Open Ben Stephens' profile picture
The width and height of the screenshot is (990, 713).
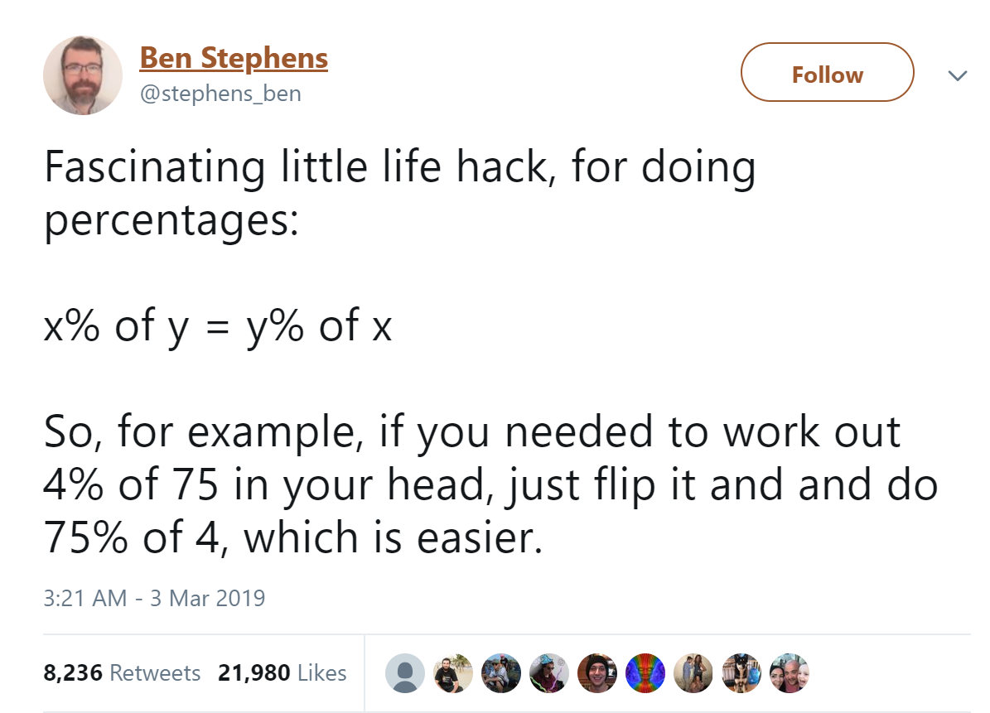[x=83, y=75]
